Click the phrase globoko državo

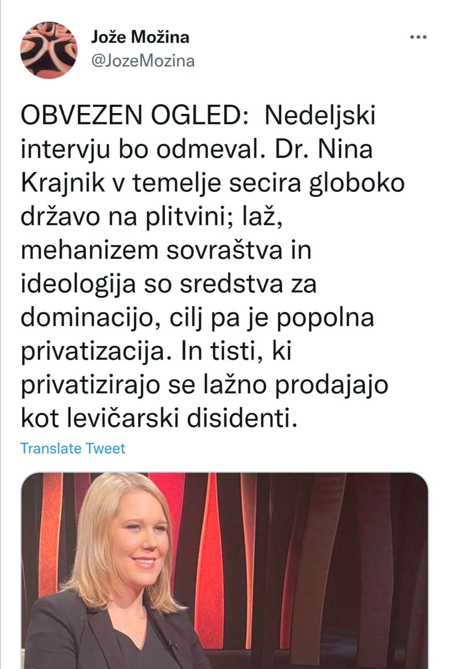[x=212, y=200]
